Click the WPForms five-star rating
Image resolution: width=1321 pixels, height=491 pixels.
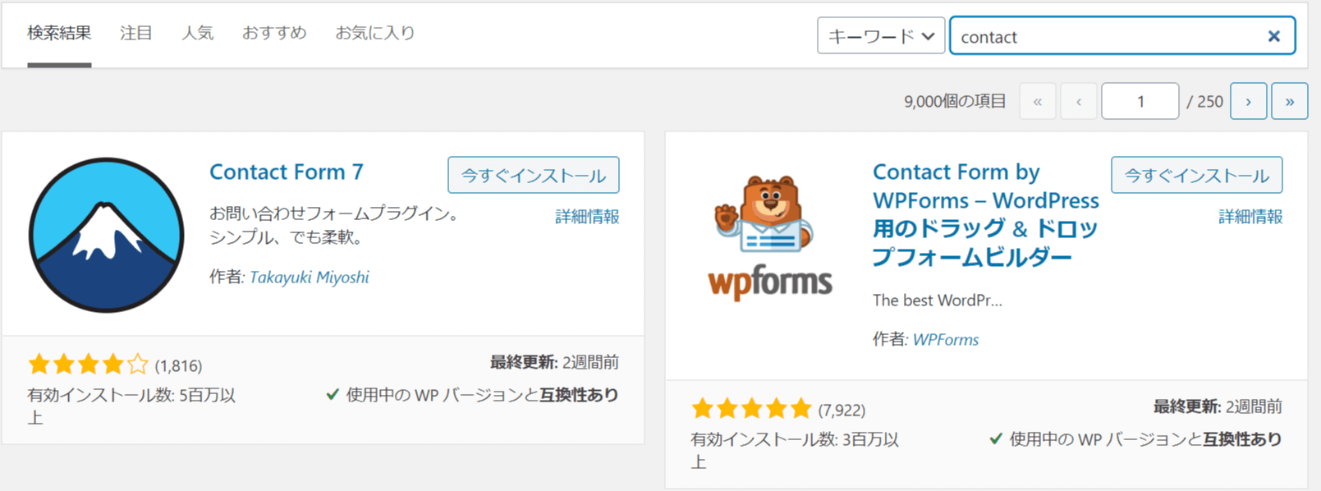(751, 408)
